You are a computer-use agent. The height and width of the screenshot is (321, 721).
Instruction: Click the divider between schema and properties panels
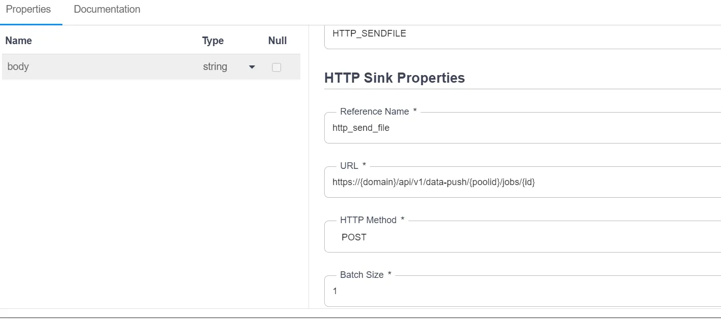point(308,167)
